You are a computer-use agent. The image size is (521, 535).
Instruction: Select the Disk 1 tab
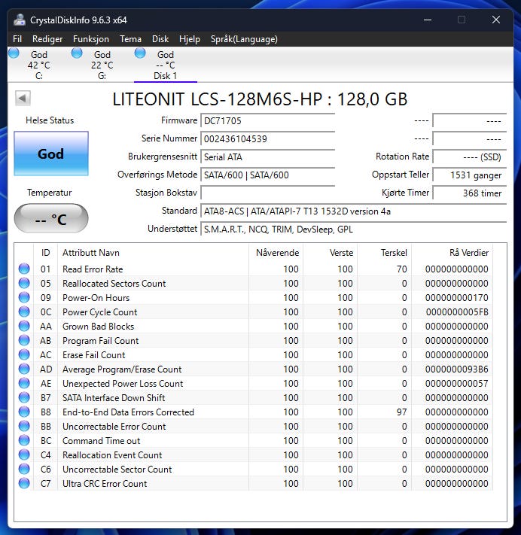point(165,65)
